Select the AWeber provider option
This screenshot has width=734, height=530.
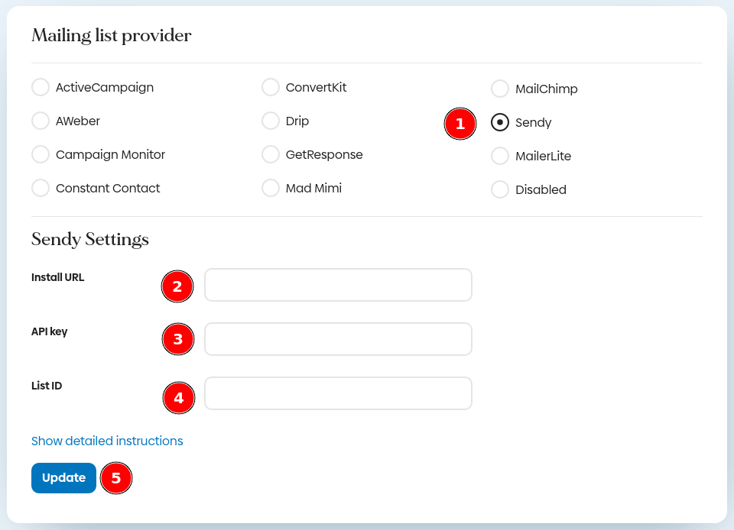click(41, 121)
